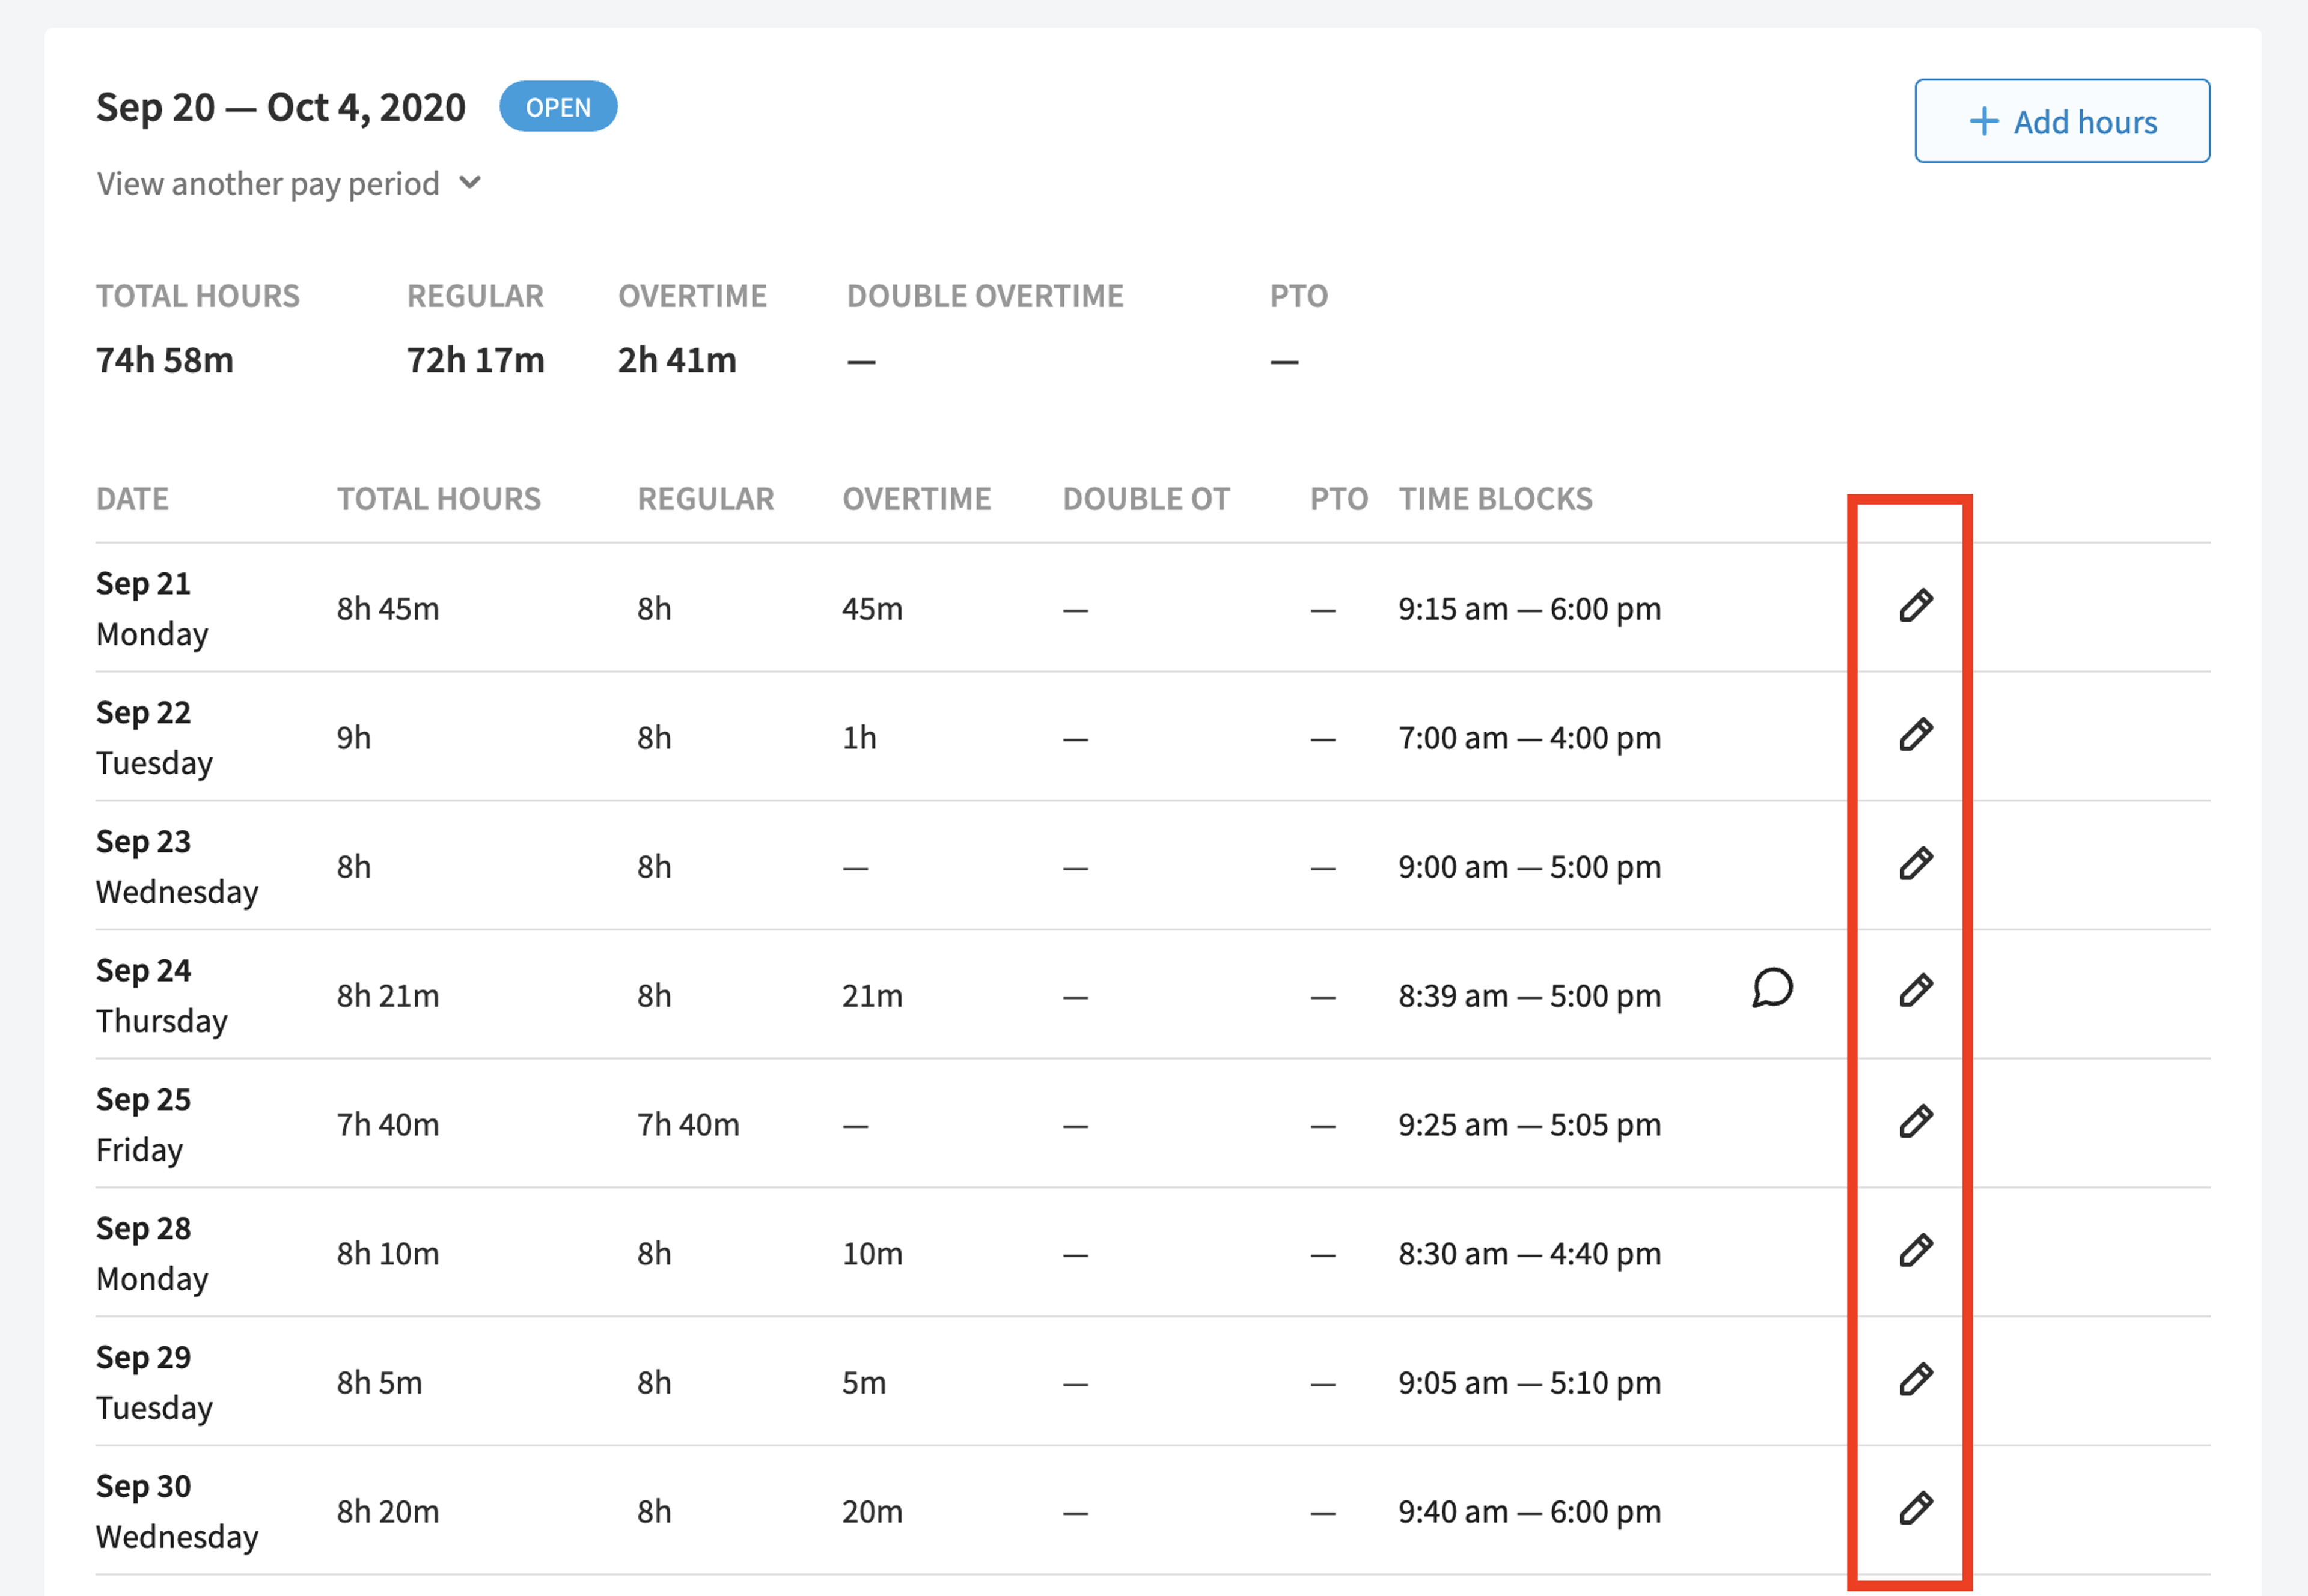Click the 5m overtime on Sep 29
Screen dimensions: 2308x1596
(x=864, y=1383)
